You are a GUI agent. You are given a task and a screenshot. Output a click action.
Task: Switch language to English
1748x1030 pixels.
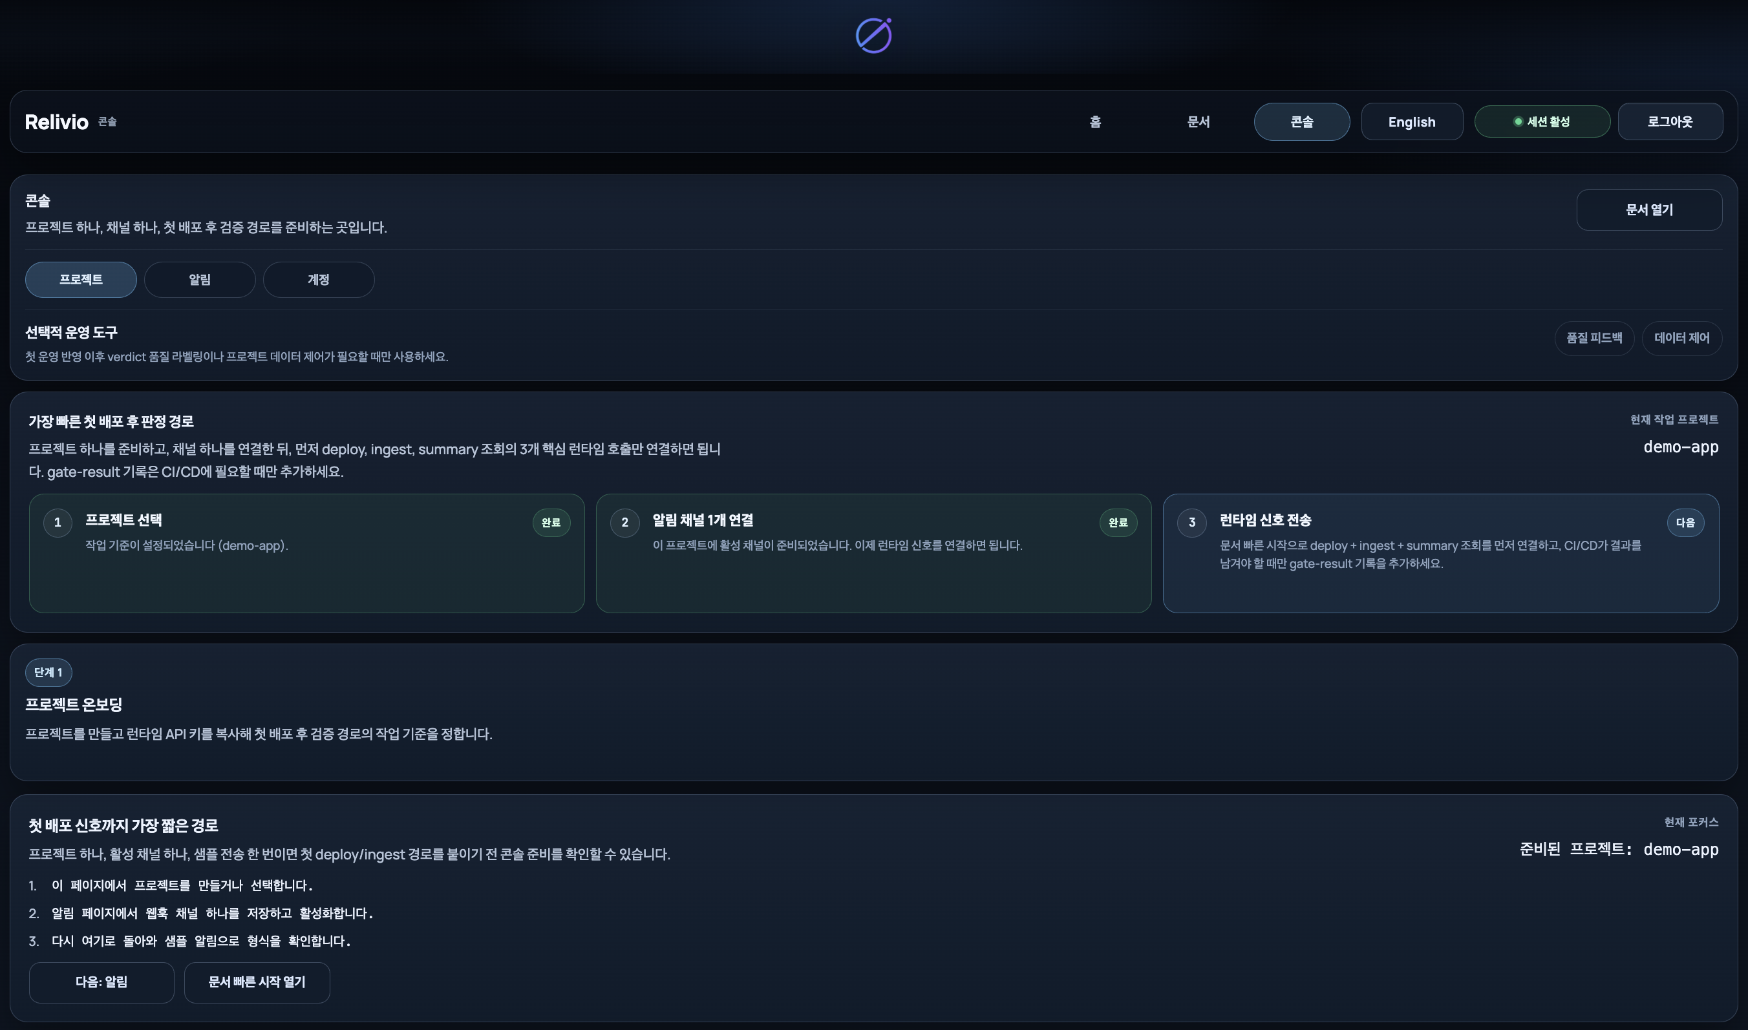point(1411,121)
